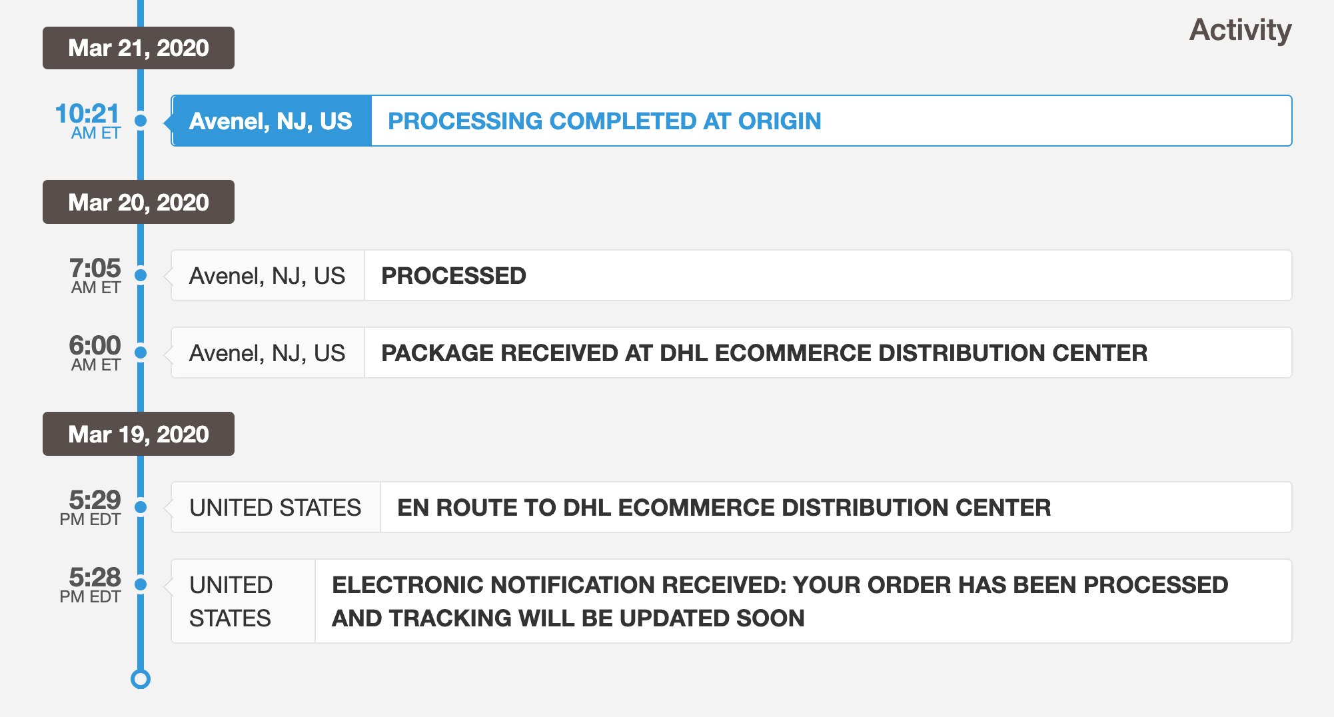Click the Electronic Notification Received entry

coord(780,601)
